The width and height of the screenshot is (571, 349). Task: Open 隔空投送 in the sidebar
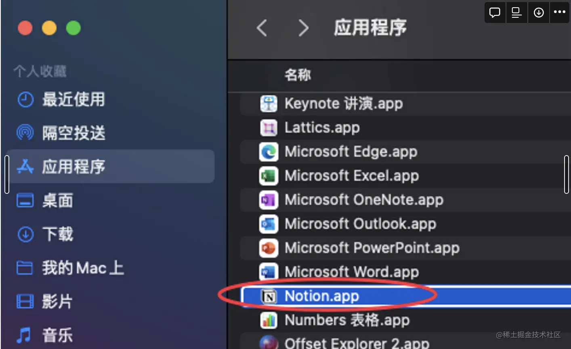click(73, 133)
